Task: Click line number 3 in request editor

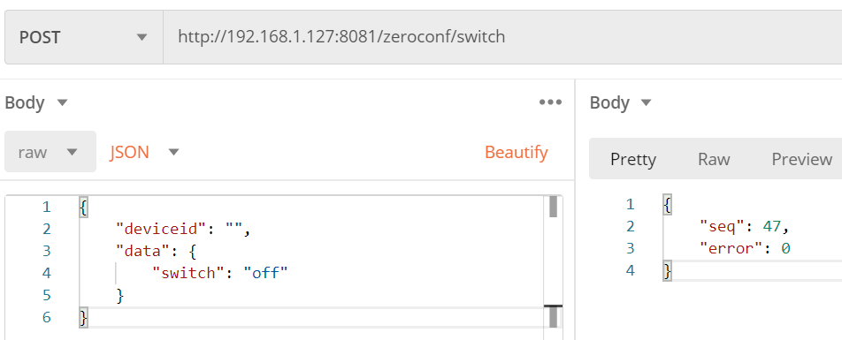Action: tap(46, 251)
